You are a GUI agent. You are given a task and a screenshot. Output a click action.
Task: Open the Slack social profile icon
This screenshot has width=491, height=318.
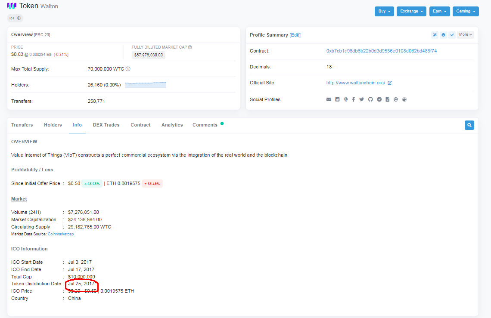[346, 99]
